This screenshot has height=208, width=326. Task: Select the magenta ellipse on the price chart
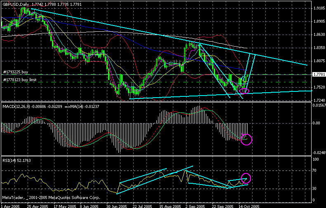pos(244,91)
